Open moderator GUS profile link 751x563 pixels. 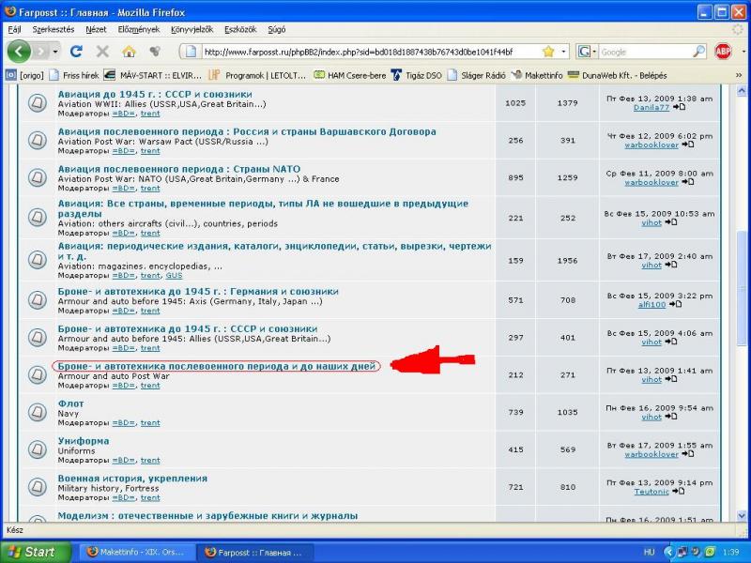[x=174, y=276]
